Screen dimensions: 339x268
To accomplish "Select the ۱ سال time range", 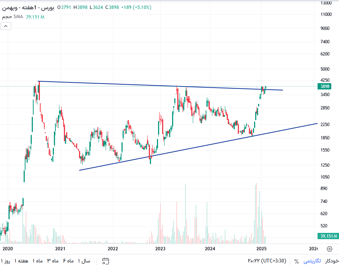I will click(x=84, y=261).
